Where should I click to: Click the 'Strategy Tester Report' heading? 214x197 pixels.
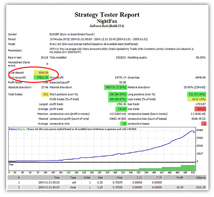(107, 15)
